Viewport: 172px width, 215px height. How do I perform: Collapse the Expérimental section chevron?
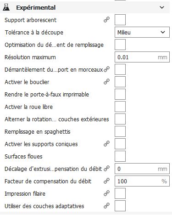click(x=162, y=7)
